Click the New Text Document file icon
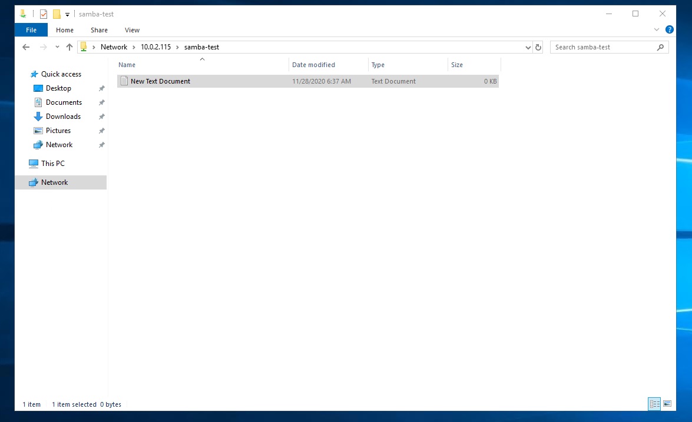The image size is (692, 422). point(124,81)
